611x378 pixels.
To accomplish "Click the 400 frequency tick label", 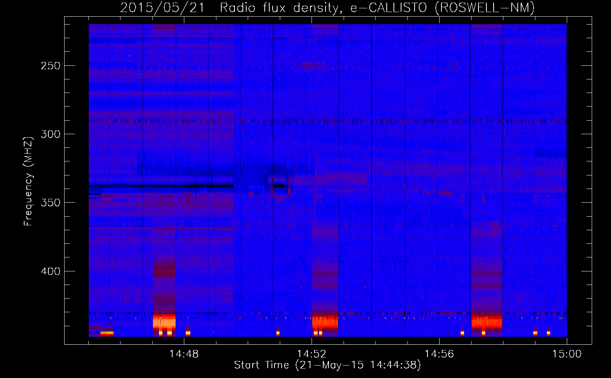I will coord(51,271).
